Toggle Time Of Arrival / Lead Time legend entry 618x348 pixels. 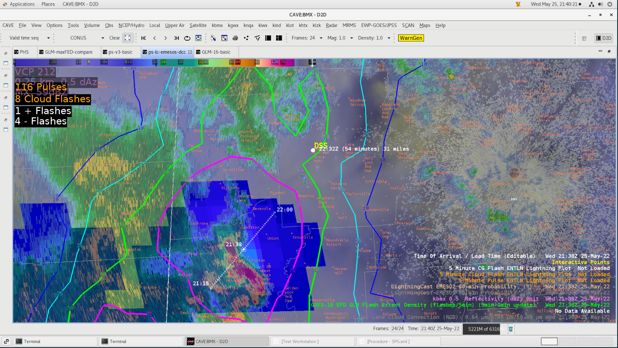pos(512,256)
